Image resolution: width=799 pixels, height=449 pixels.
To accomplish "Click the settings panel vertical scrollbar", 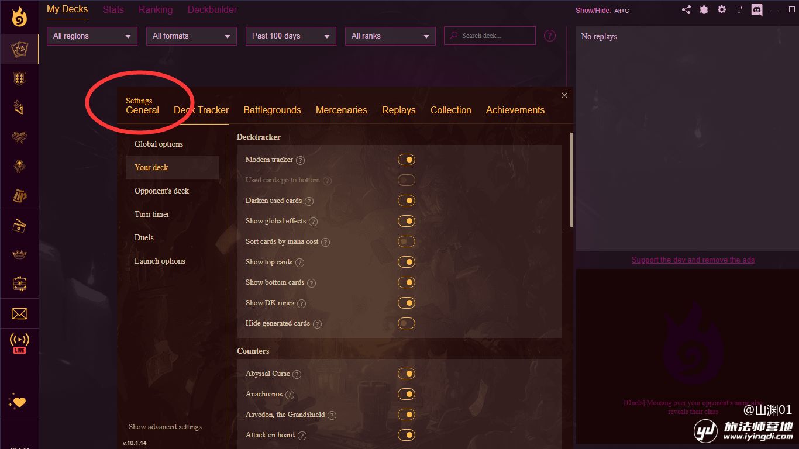I will (x=571, y=180).
